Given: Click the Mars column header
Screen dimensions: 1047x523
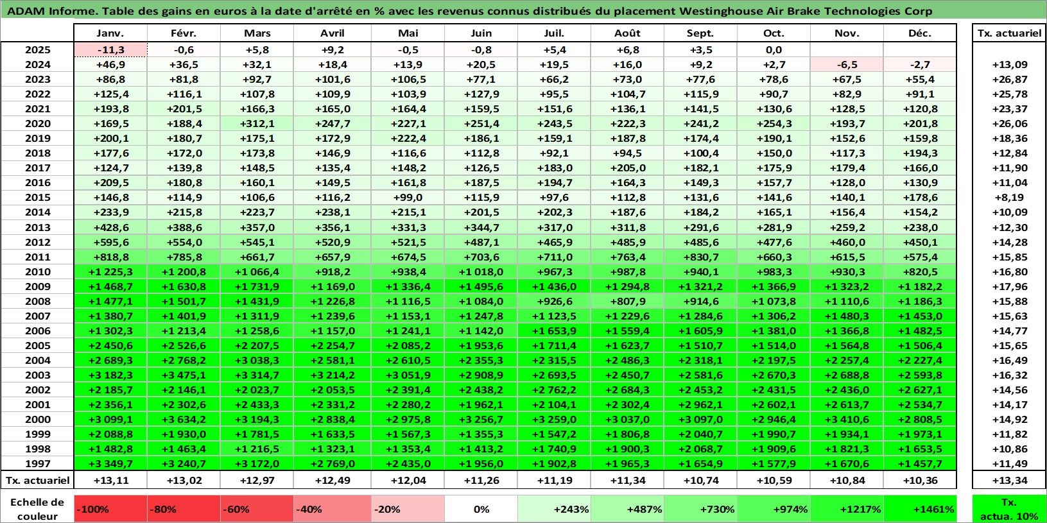Looking at the screenshot, I should (257, 33).
